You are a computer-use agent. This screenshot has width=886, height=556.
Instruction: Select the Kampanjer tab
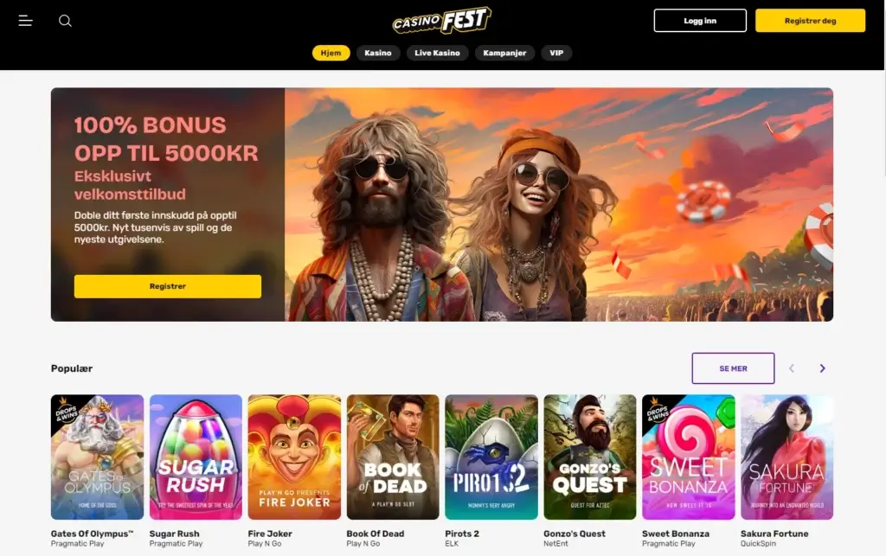coord(504,53)
